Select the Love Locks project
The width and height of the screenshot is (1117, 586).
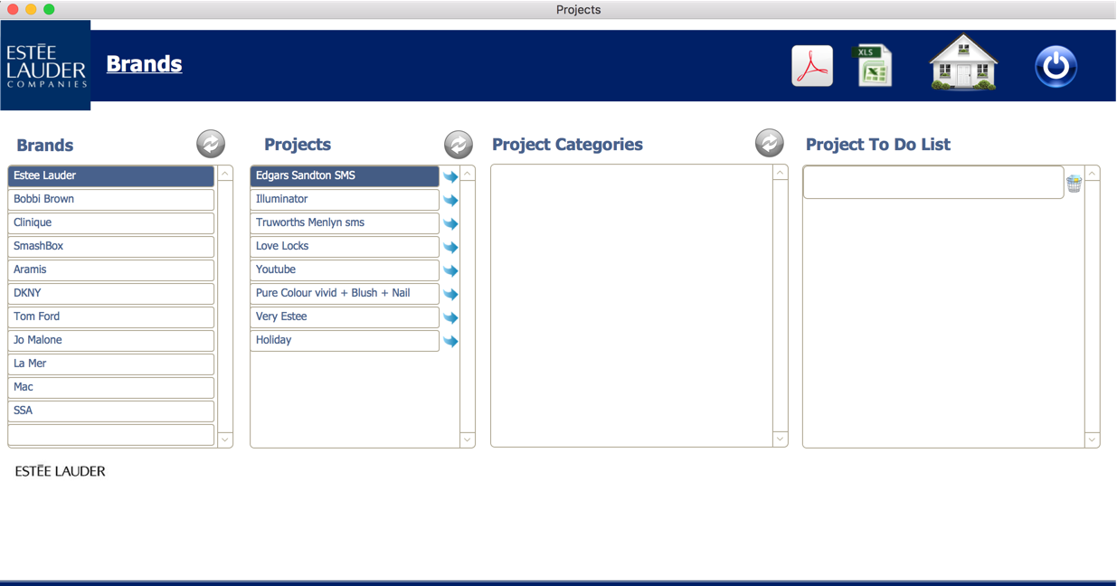344,246
